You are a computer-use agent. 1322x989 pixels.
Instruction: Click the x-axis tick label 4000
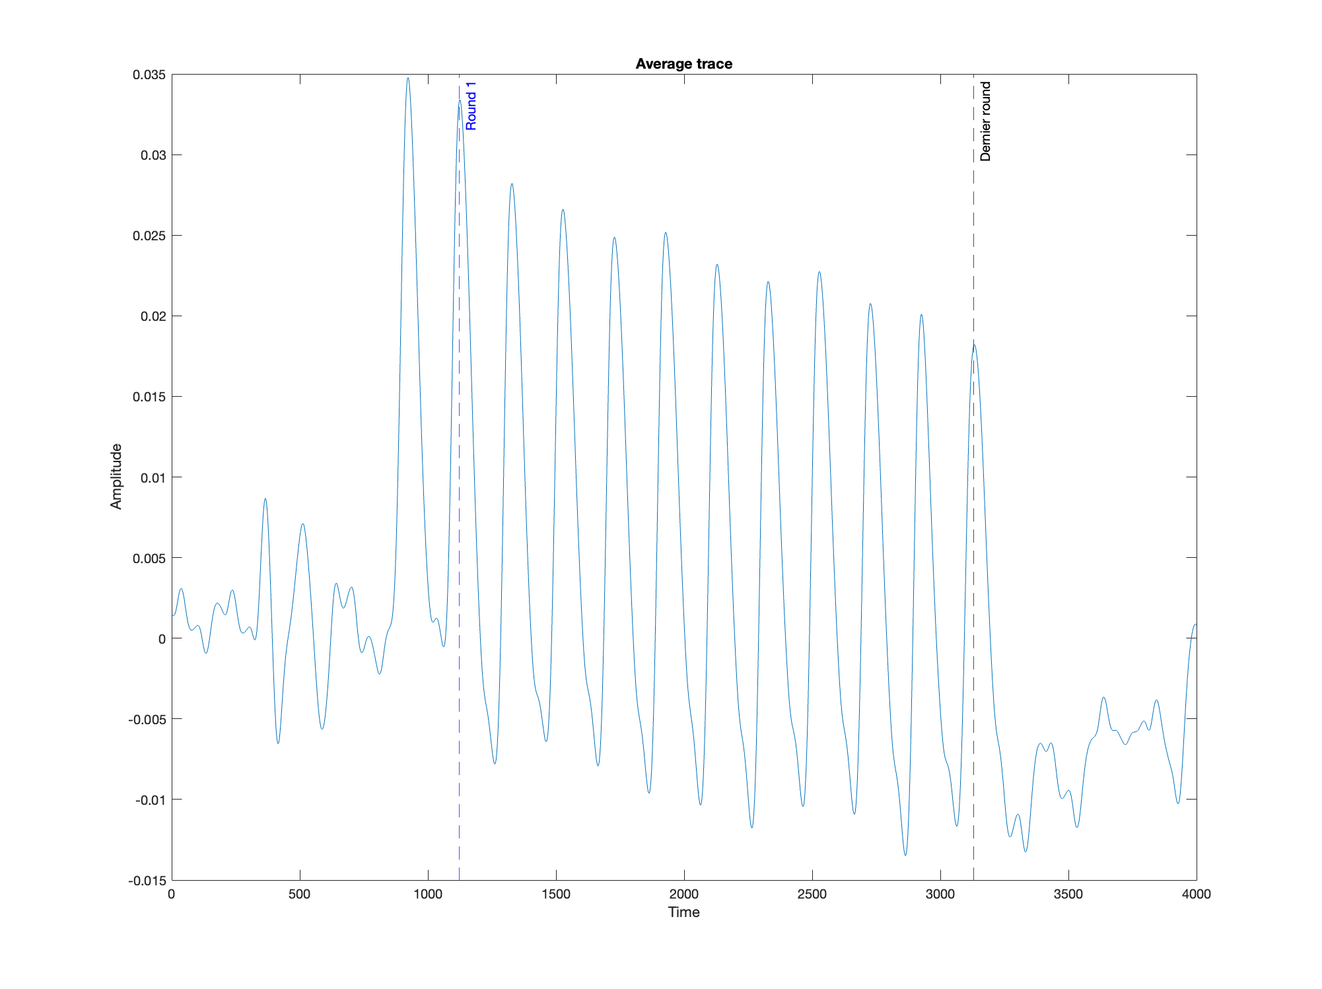coord(1196,894)
